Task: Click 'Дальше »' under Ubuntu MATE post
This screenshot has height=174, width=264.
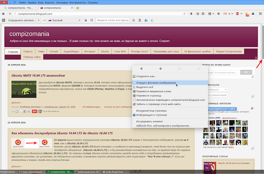Action: pyautogui.click(x=16, y=102)
